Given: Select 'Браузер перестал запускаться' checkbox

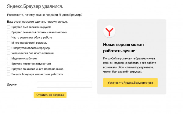Looking at the screenshot, I should pyautogui.click(x=9, y=64).
